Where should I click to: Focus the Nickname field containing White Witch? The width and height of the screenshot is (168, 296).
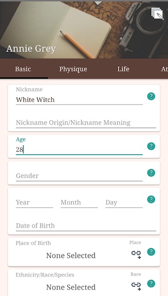click(79, 100)
